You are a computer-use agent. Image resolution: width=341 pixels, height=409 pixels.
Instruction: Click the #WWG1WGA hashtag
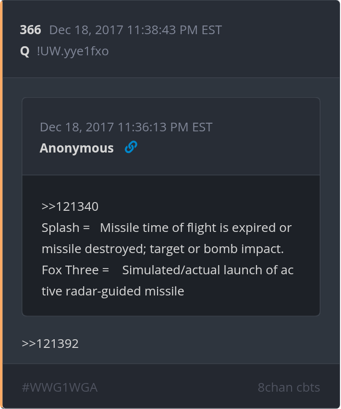[x=60, y=387]
